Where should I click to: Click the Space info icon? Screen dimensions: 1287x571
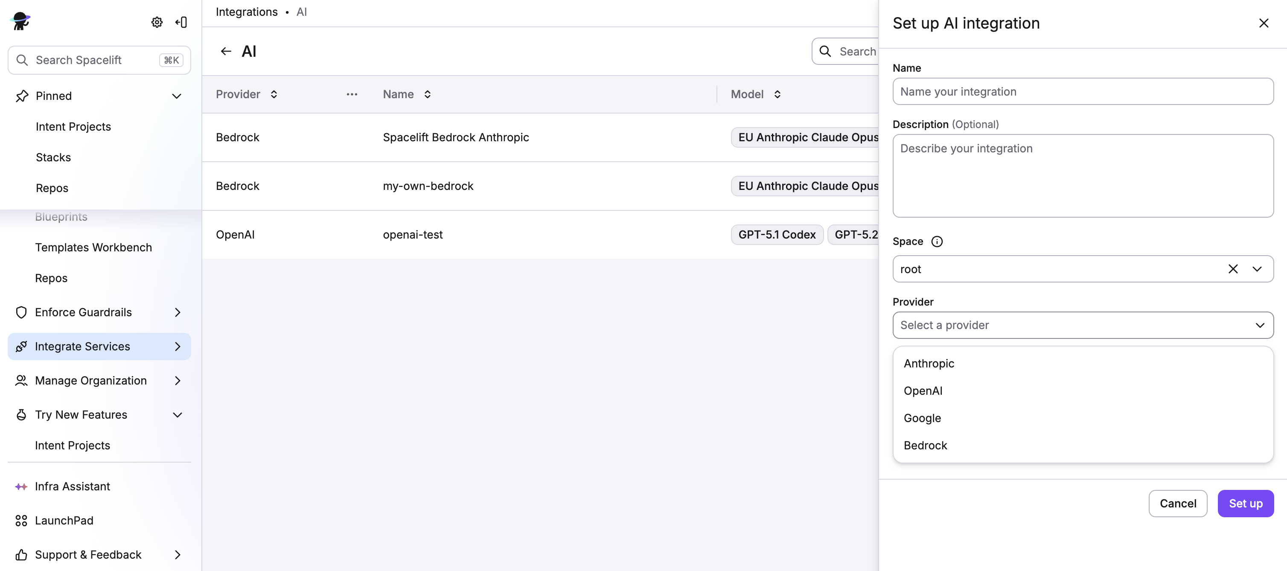(x=937, y=242)
